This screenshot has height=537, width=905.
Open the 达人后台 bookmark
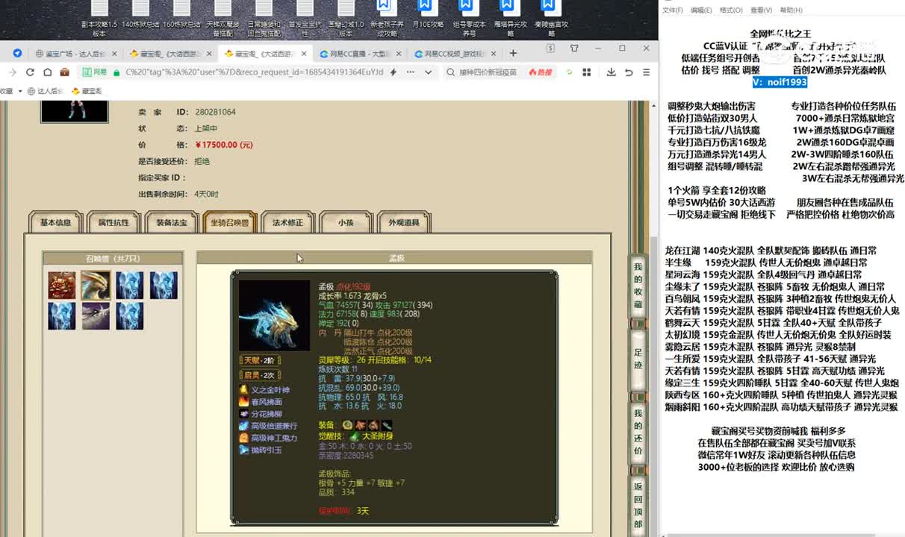[x=46, y=91]
